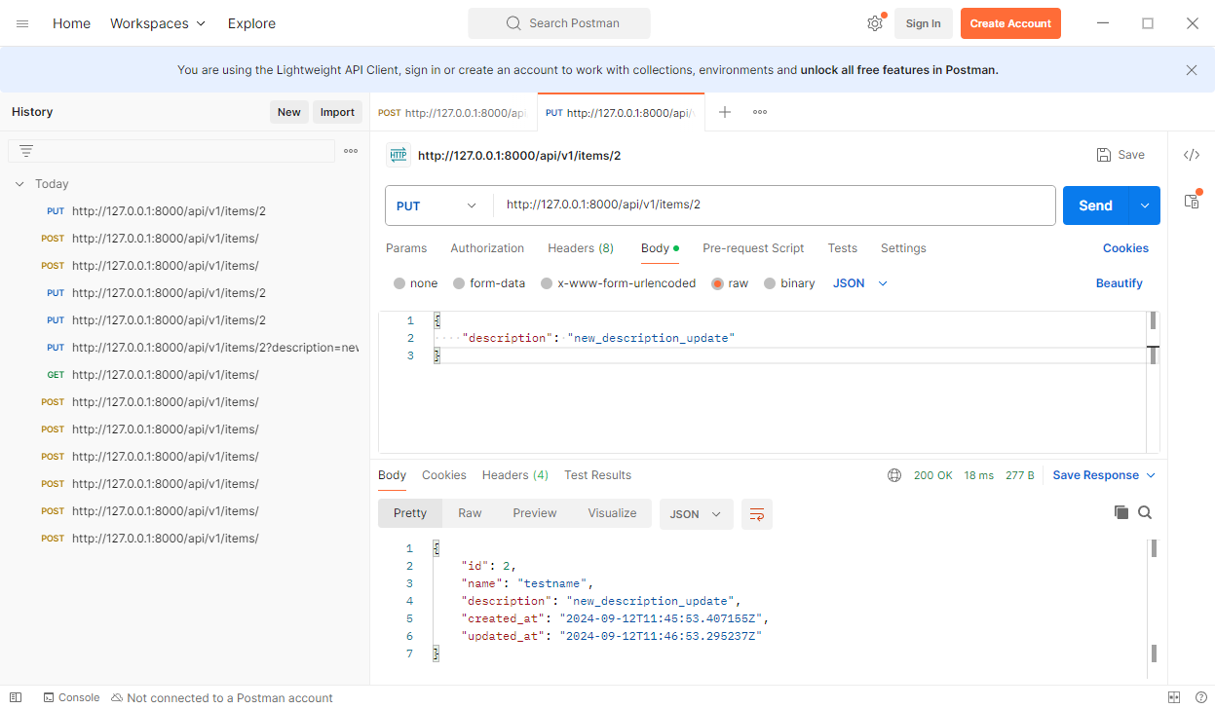Image resolution: width=1215 pixels, height=709 pixels.
Task: Open the Save Response dropdown
Action: [x=1104, y=475]
